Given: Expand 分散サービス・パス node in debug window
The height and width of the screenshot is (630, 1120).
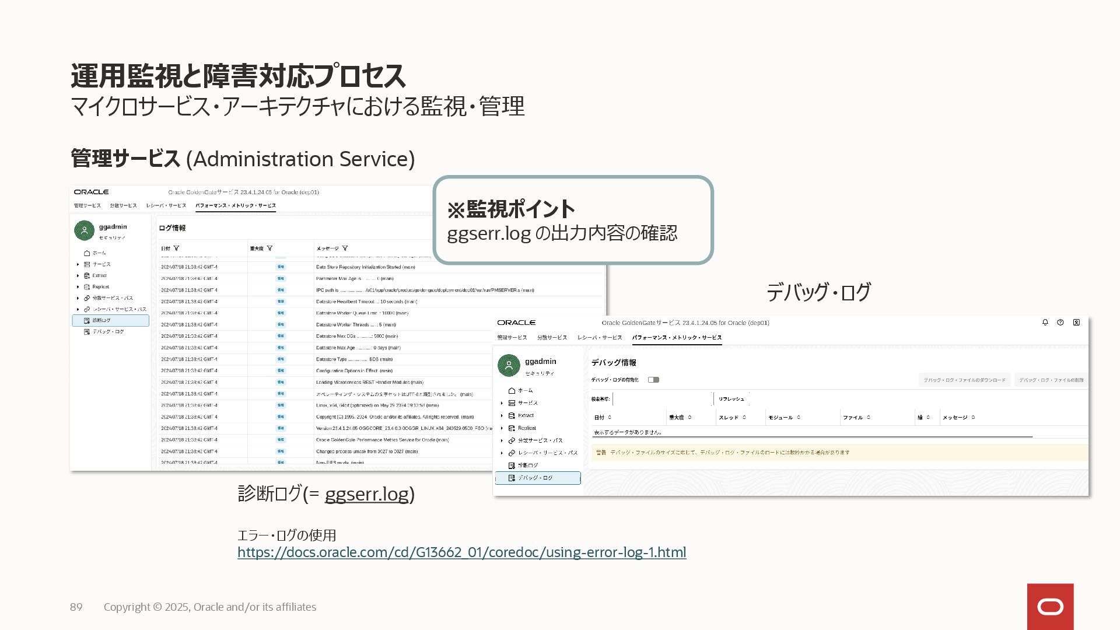Looking at the screenshot, I should 502,441.
